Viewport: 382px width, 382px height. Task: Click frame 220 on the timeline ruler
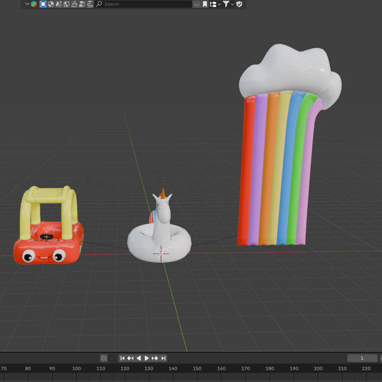click(366, 368)
